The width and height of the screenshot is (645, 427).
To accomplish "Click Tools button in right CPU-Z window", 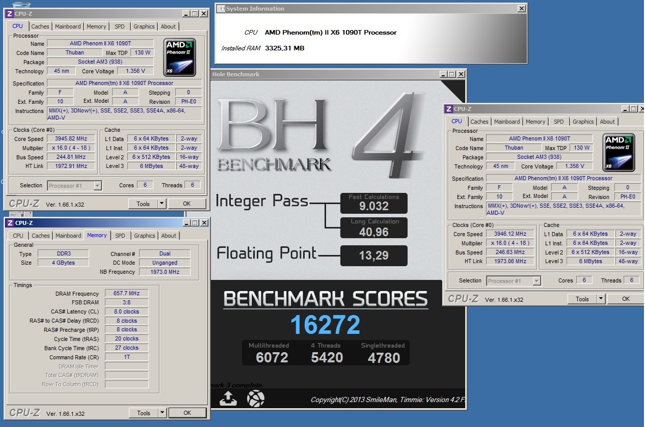I will point(582,299).
